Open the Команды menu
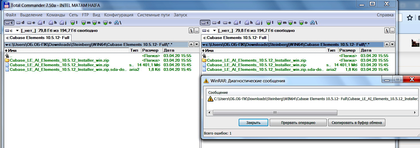 (x=56, y=15)
